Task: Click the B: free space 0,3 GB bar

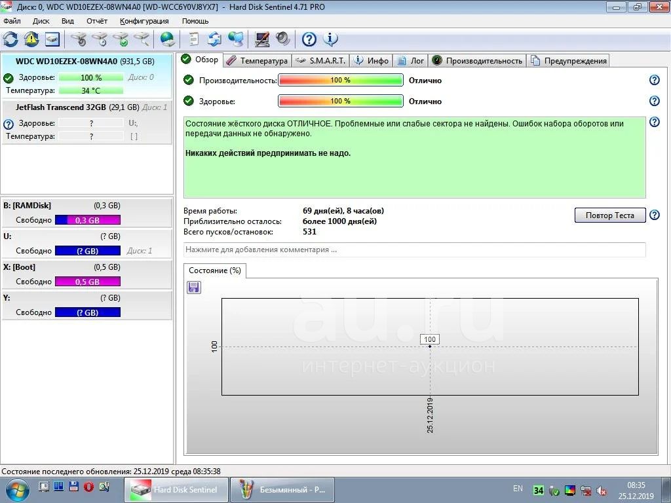Action: pos(88,220)
